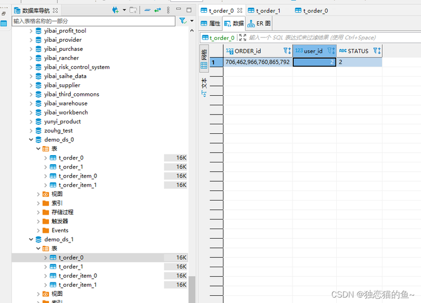Switch to the first t_order_0 editor tab
Viewport: 421px width, 303px height.
221,11
